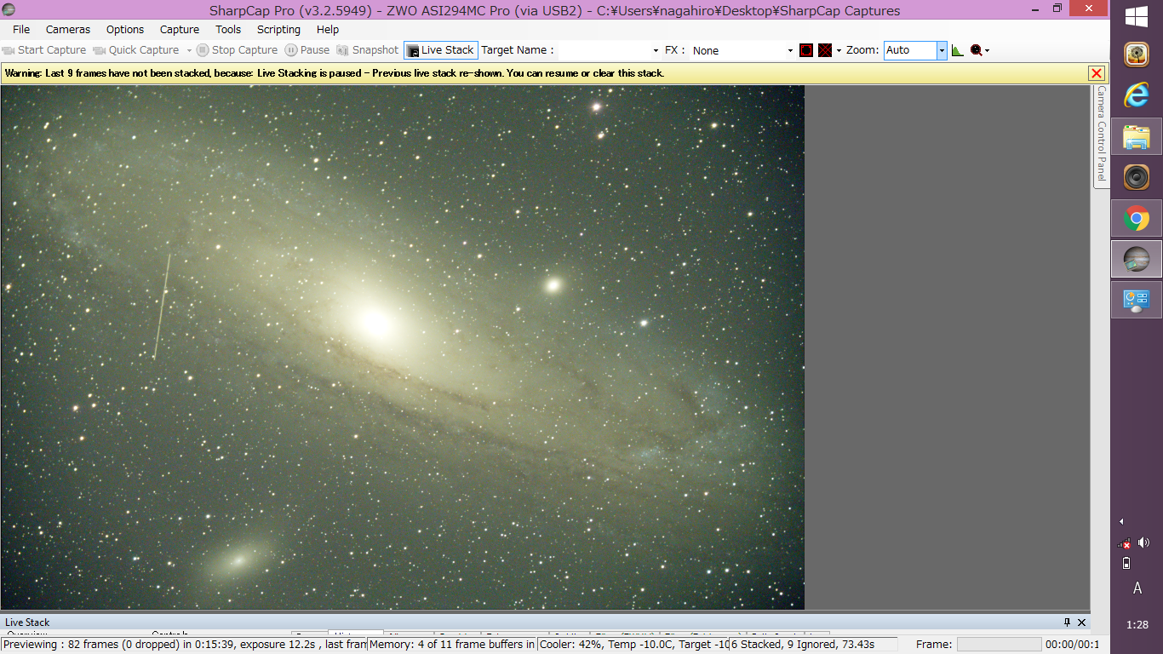Click the Stop Capture button
Screen dimensions: 1163x654
[237, 50]
